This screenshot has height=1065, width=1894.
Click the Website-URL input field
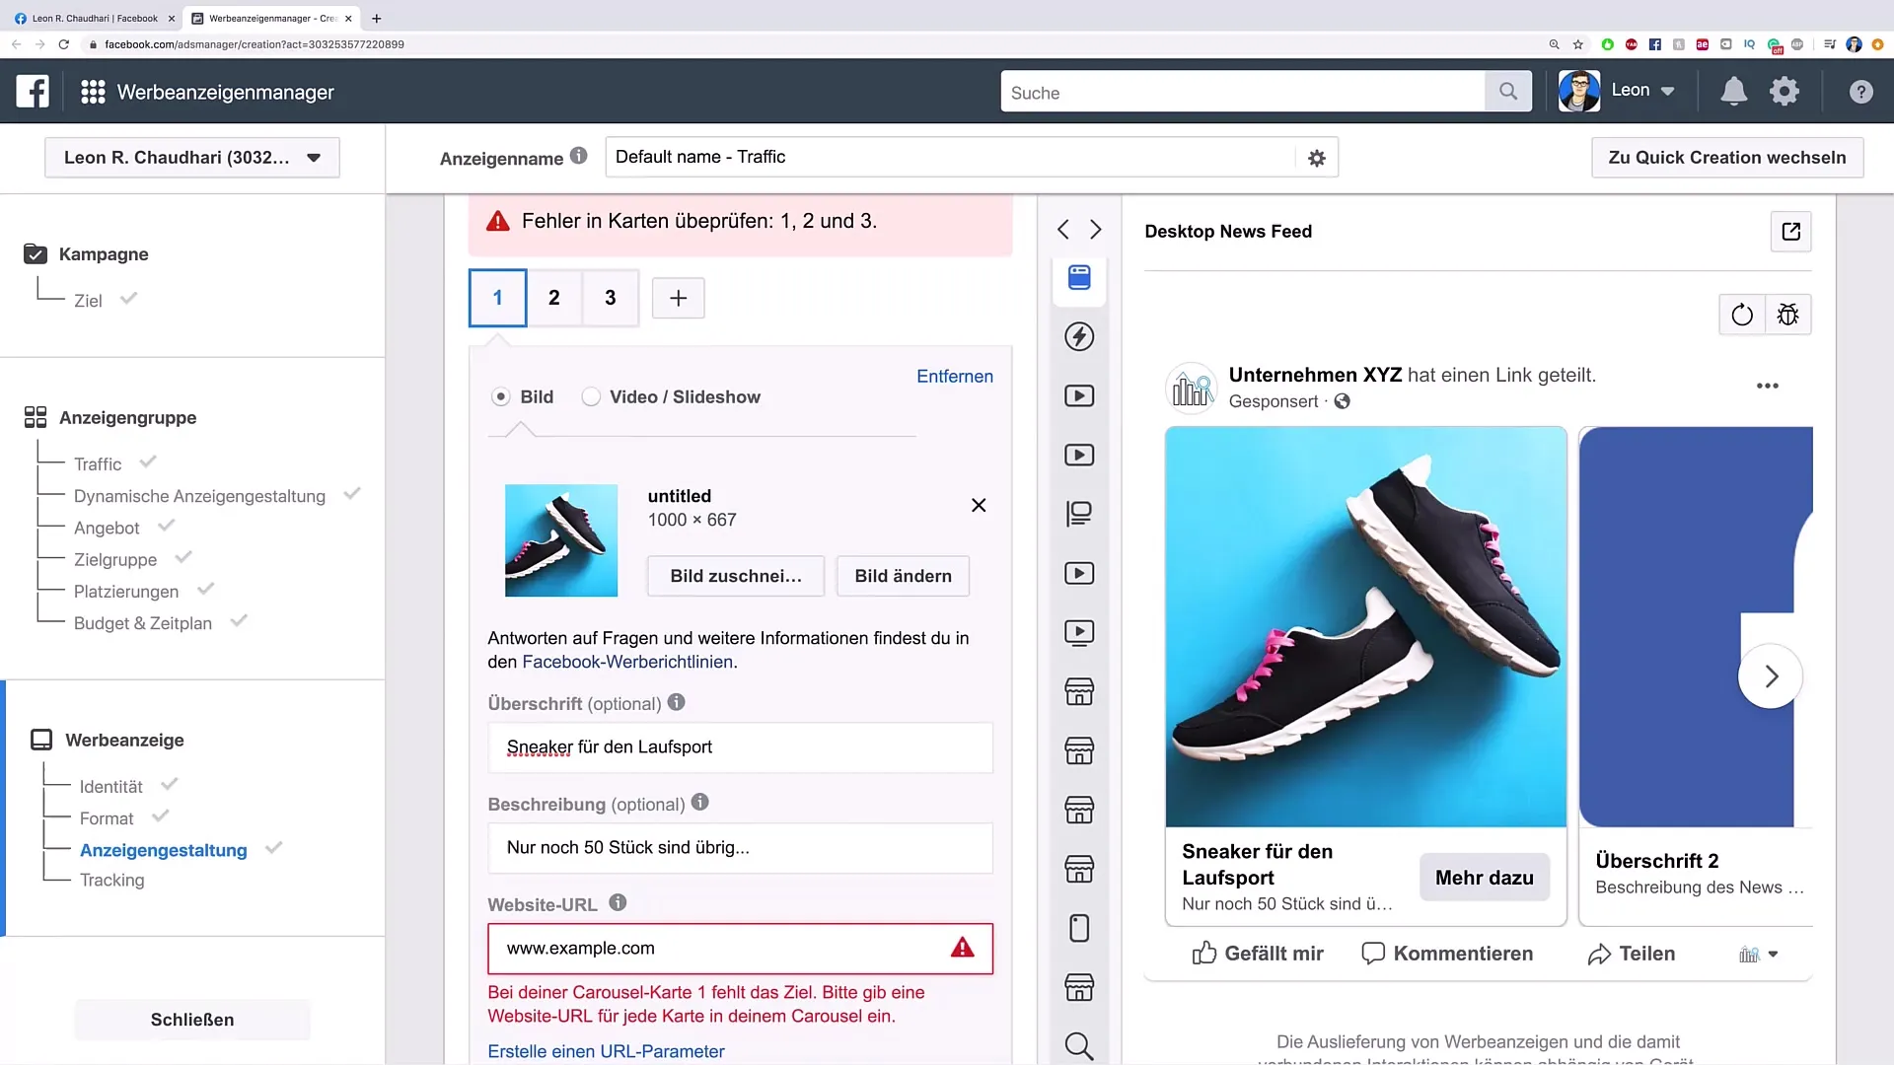tap(740, 948)
